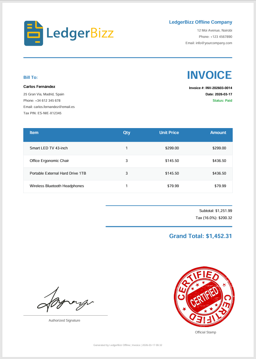Click the Unit Price column header
The width and height of the screenshot is (256, 359).
(169, 133)
